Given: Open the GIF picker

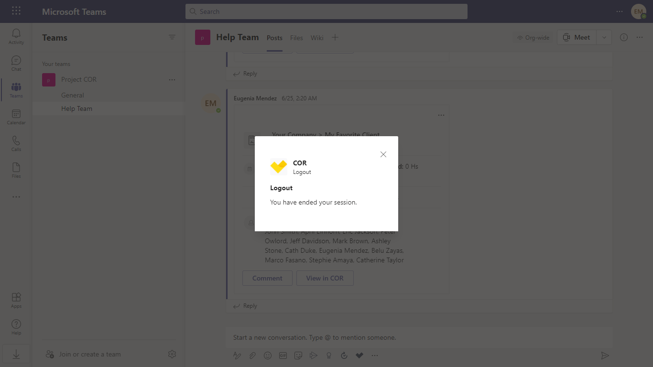Looking at the screenshot, I should [x=283, y=356].
